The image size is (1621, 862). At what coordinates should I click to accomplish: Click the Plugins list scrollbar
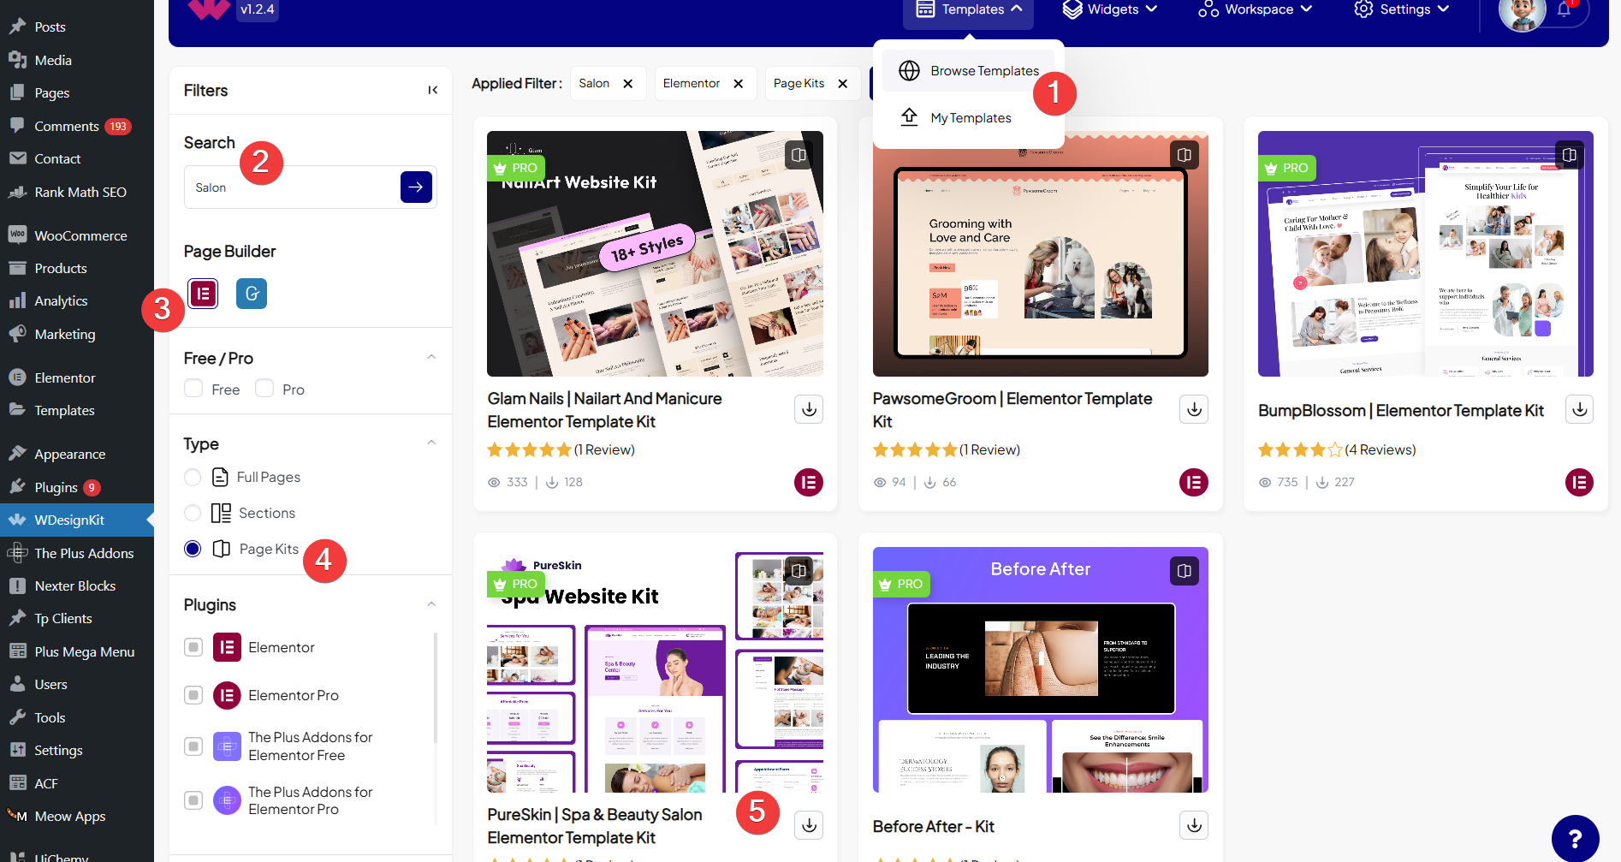pos(436,689)
